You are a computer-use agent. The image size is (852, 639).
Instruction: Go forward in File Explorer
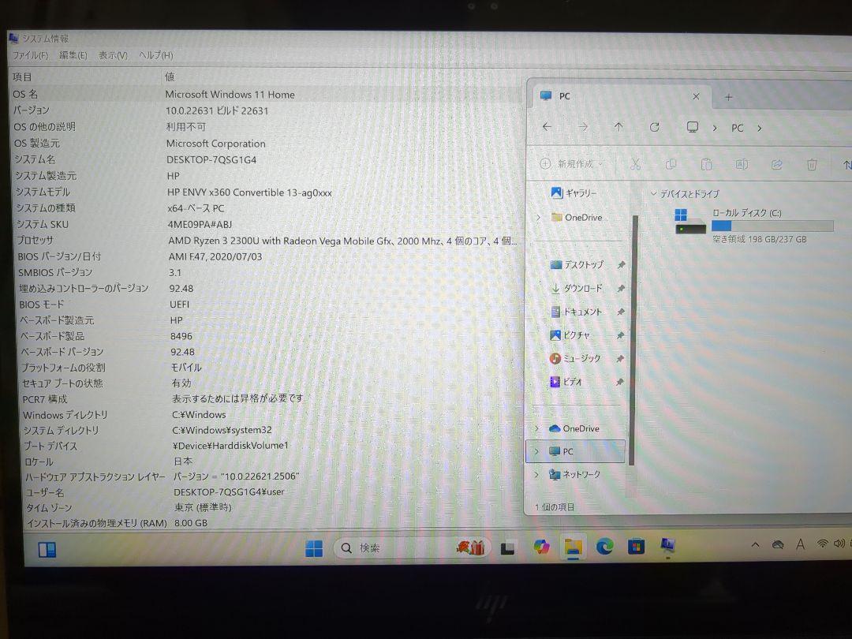click(x=583, y=126)
